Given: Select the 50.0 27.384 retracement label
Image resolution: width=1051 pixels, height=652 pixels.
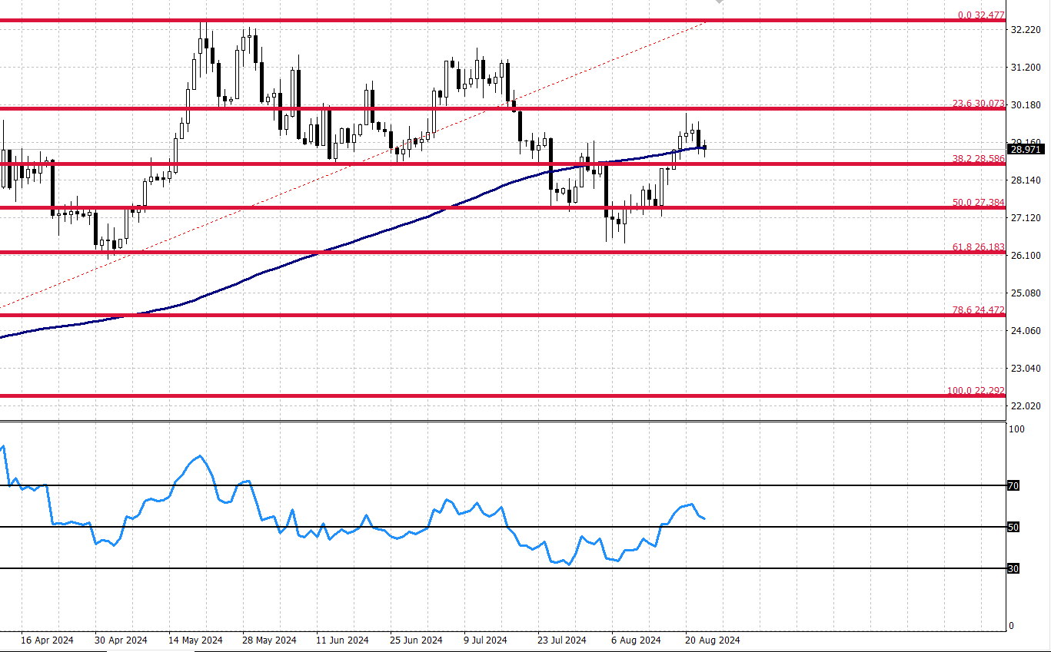Looking at the screenshot, I should point(978,203).
